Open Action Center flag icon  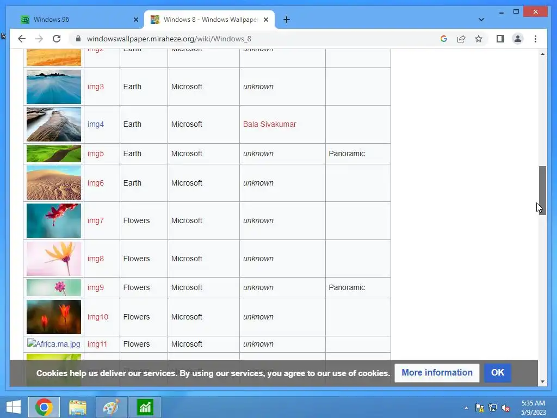480,408
